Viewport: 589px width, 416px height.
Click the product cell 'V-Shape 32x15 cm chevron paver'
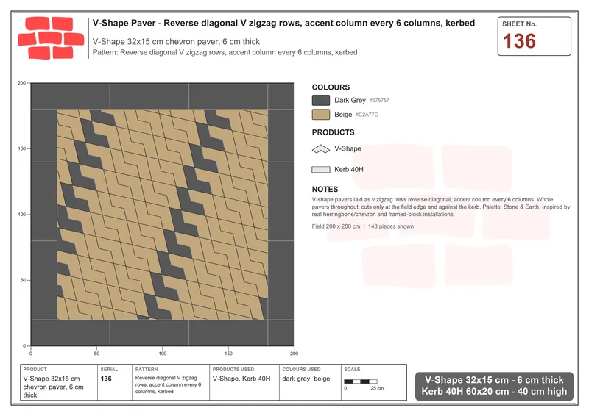(53, 387)
